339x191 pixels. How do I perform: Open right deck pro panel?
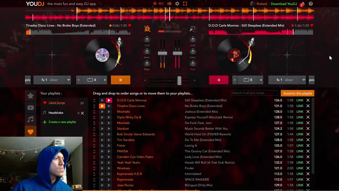point(311,80)
